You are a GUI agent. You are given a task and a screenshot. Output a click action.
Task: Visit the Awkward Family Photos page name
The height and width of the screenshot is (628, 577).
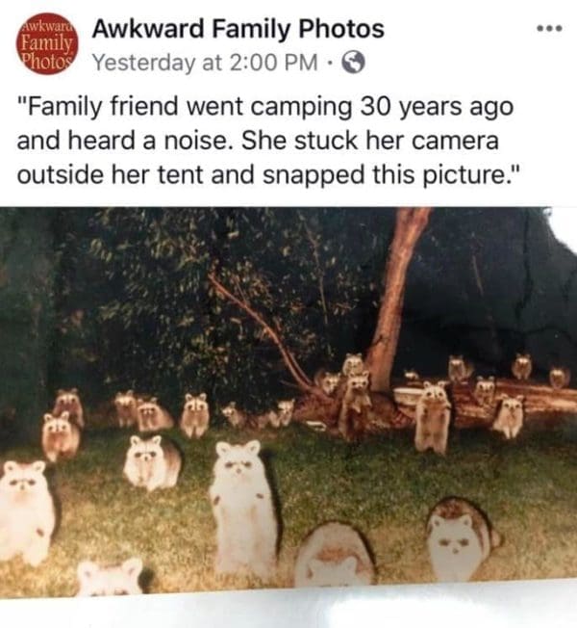(238, 29)
